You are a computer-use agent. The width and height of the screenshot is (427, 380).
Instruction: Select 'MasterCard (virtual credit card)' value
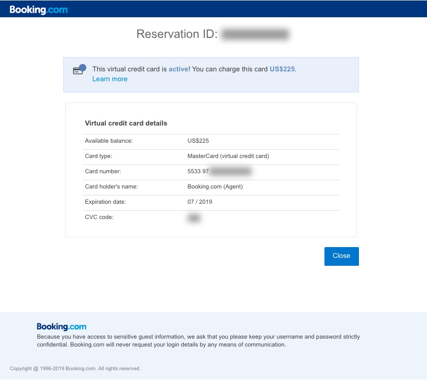(228, 156)
